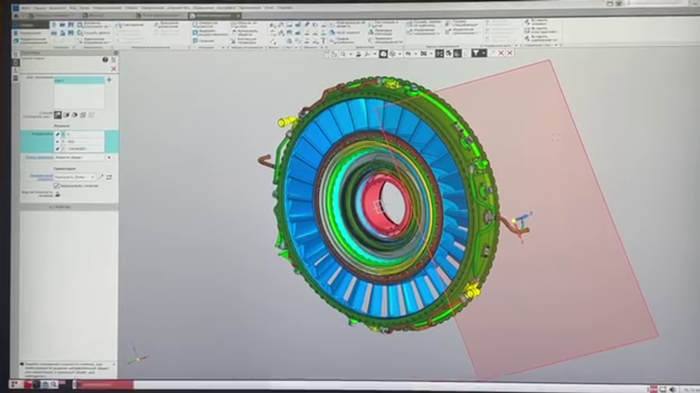This screenshot has width=700, height=393.
Task: Toggle the hatch section checkbox
Action: tap(56, 186)
